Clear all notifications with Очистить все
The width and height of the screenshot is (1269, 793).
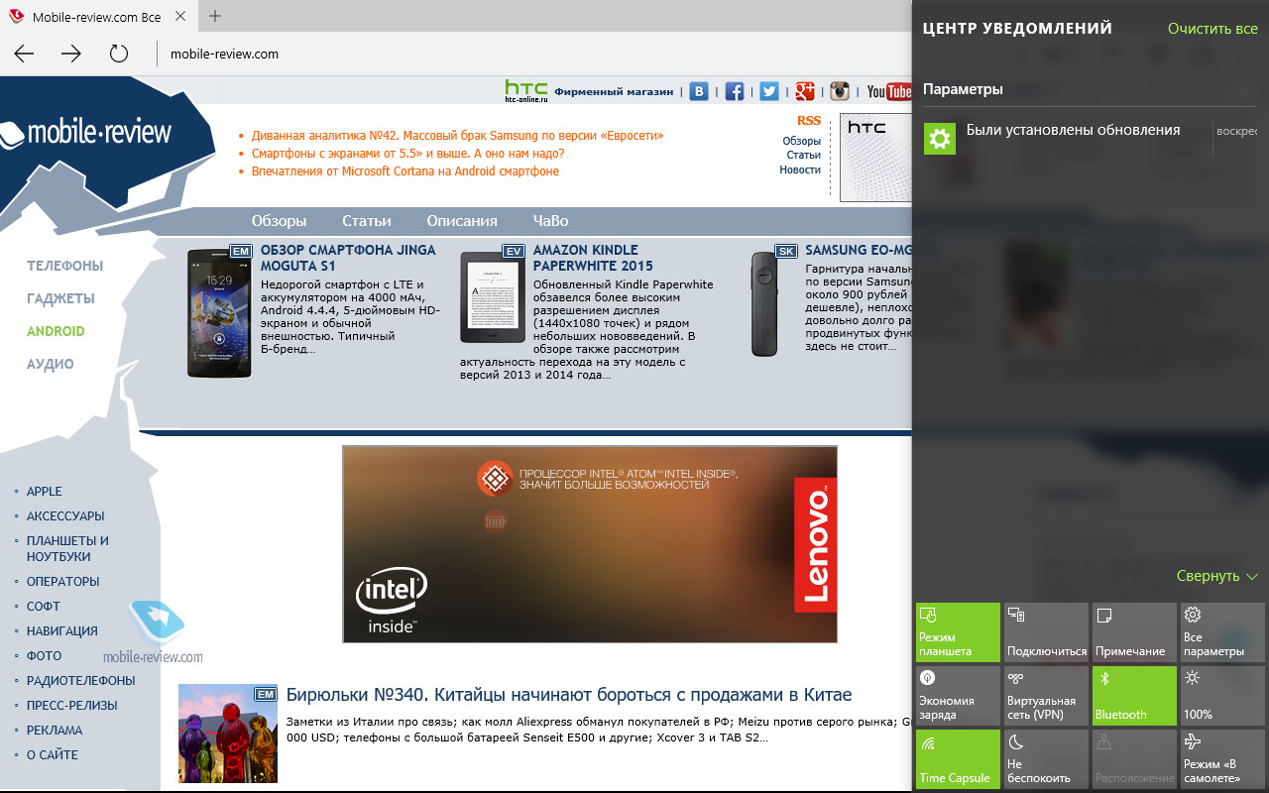[x=1212, y=29]
